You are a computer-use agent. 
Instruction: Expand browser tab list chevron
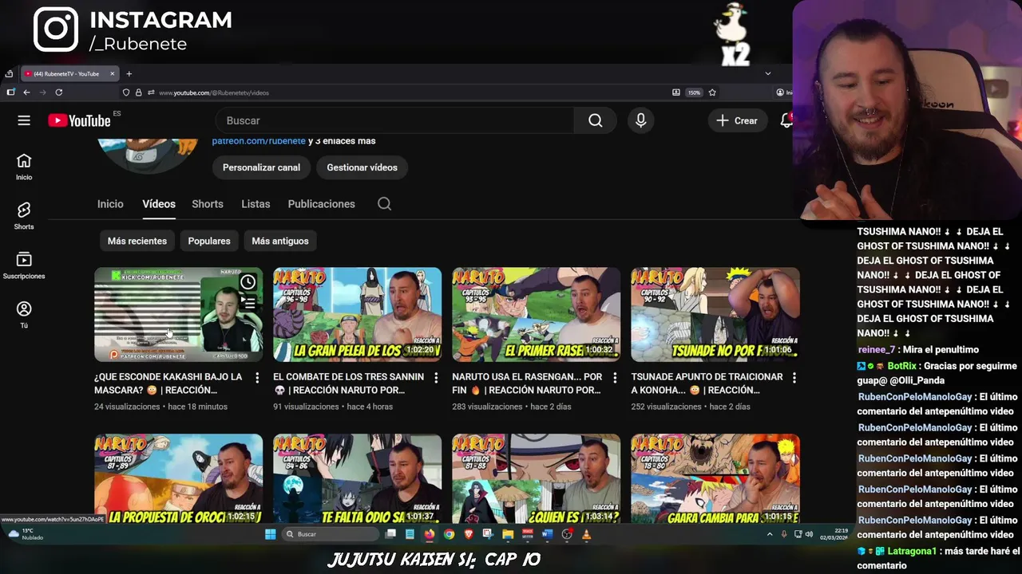tap(768, 73)
